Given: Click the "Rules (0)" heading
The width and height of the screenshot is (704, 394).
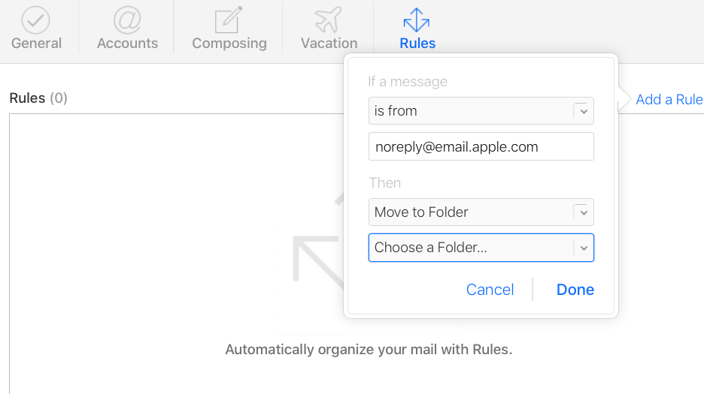Looking at the screenshot, I should click(38, 98).
